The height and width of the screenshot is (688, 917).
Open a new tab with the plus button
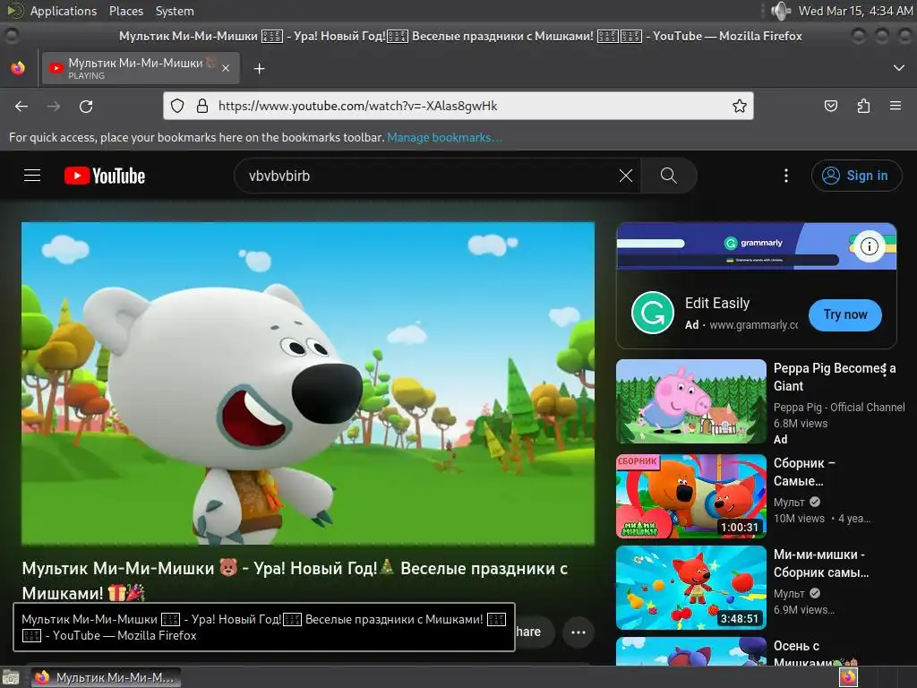[259, 69]
